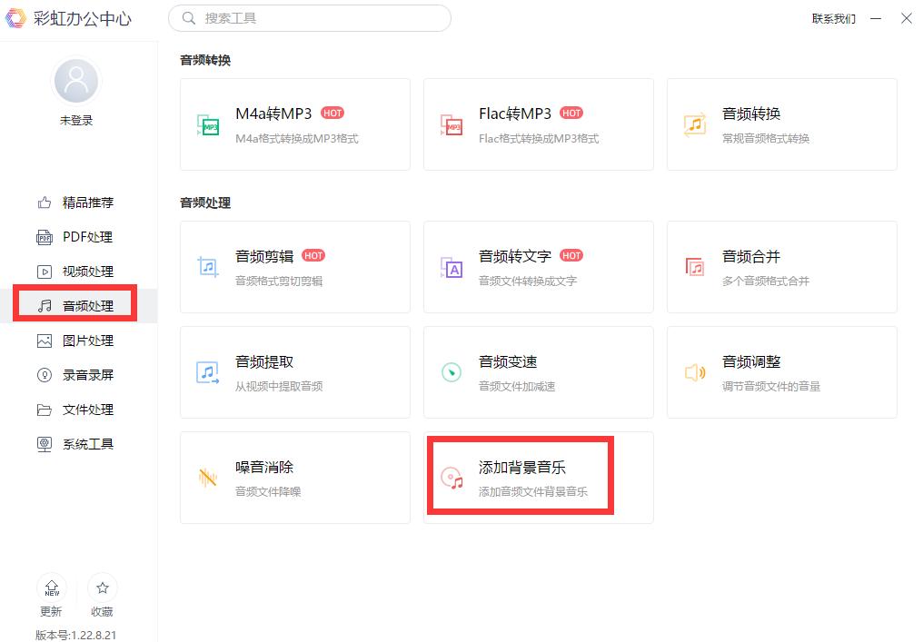Open the 收藏 favorites icon
Image resolution: width=923 pixels, height=642 pixels.
102,588
